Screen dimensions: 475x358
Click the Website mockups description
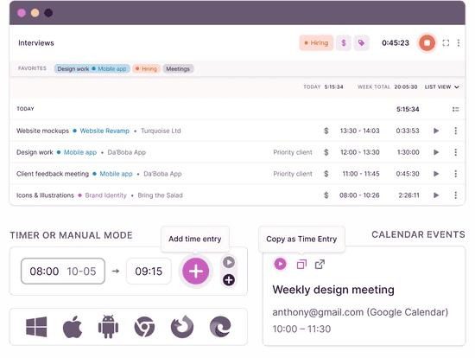(x=42, y=131)
